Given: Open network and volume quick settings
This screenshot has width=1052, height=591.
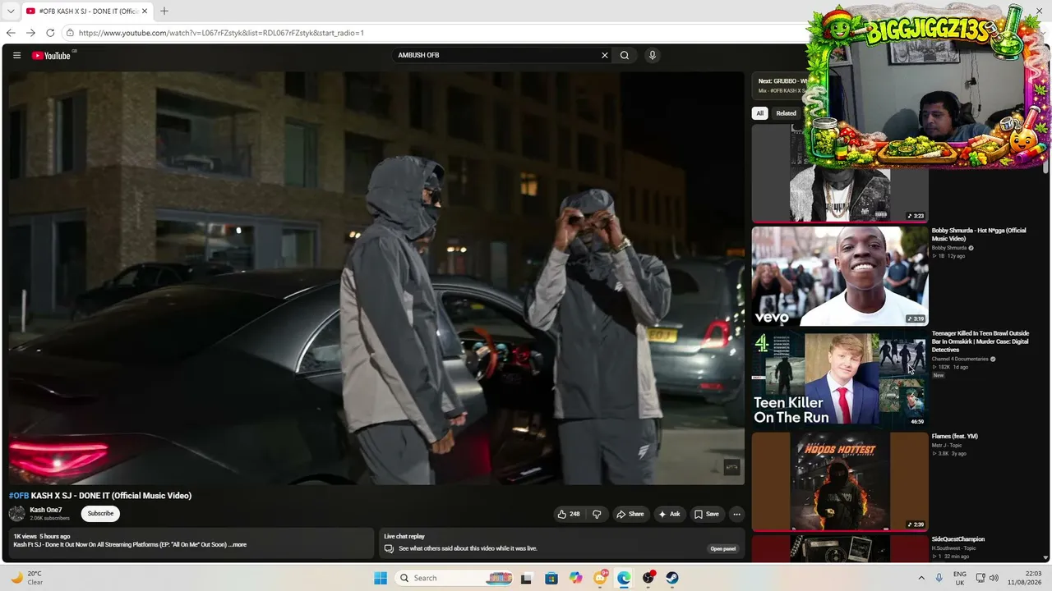Looking at the screenshot, I should tap(985, 578).
